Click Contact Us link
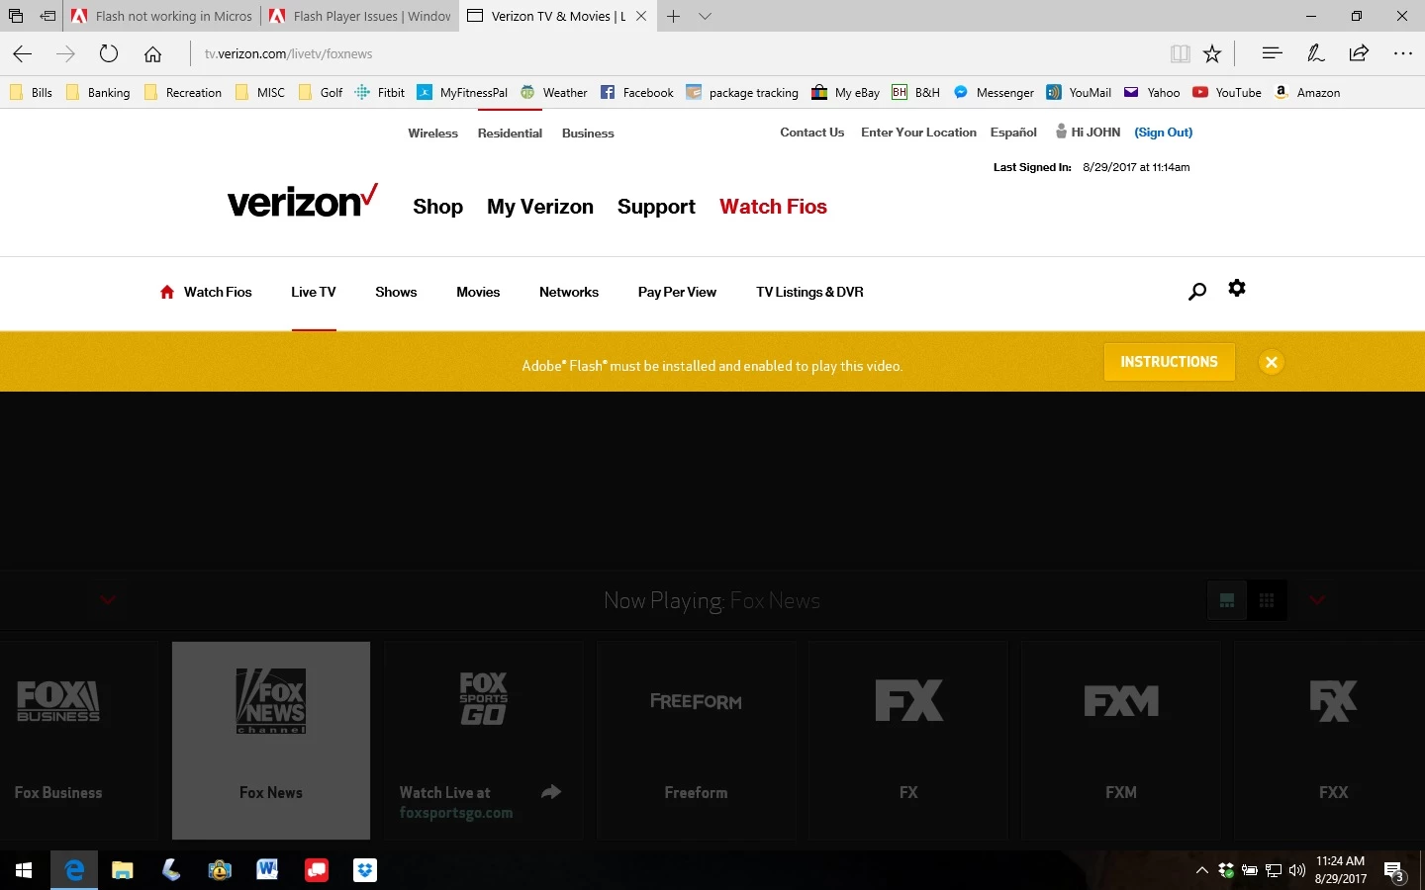 811,133
